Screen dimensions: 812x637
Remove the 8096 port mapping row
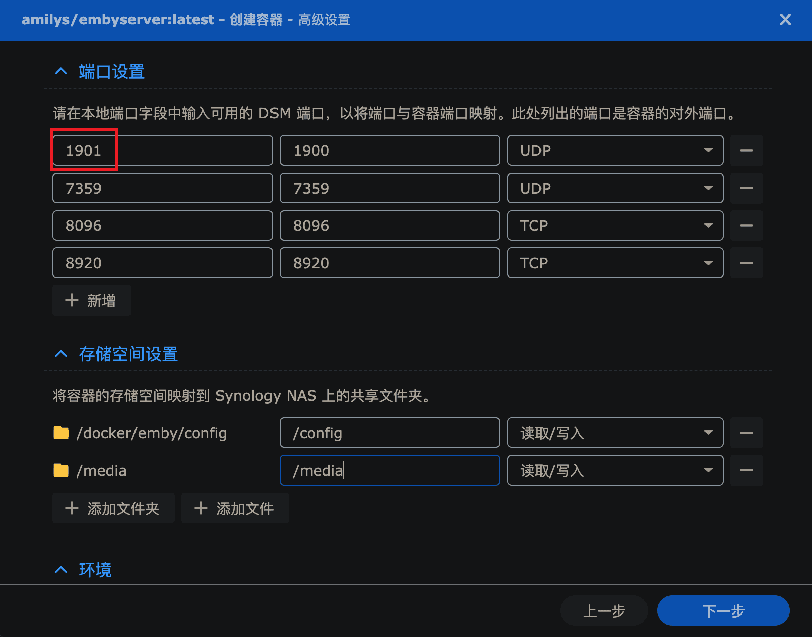click(x=746, y=226)
